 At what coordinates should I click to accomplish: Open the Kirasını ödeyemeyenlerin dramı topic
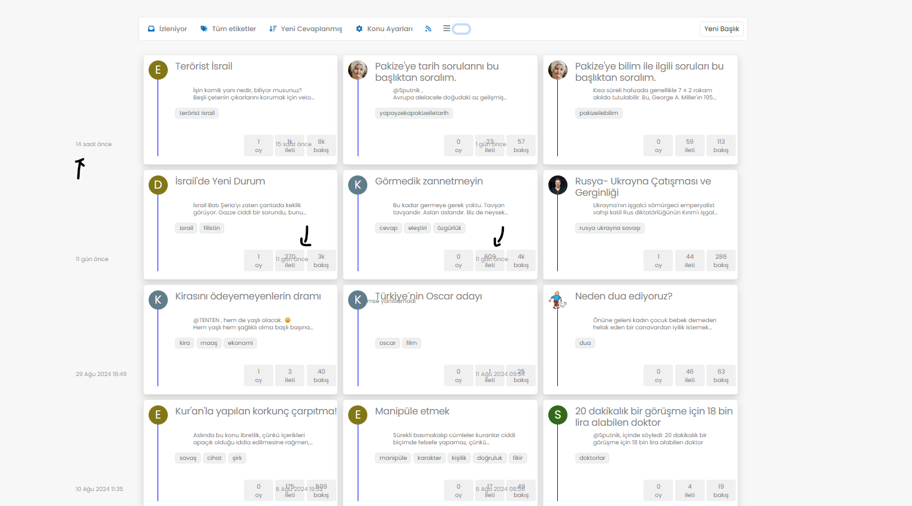(247, 296)
